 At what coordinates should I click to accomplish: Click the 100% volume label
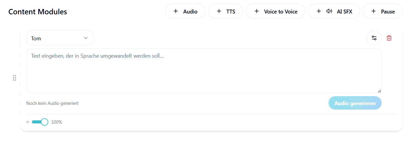[57, 122]
